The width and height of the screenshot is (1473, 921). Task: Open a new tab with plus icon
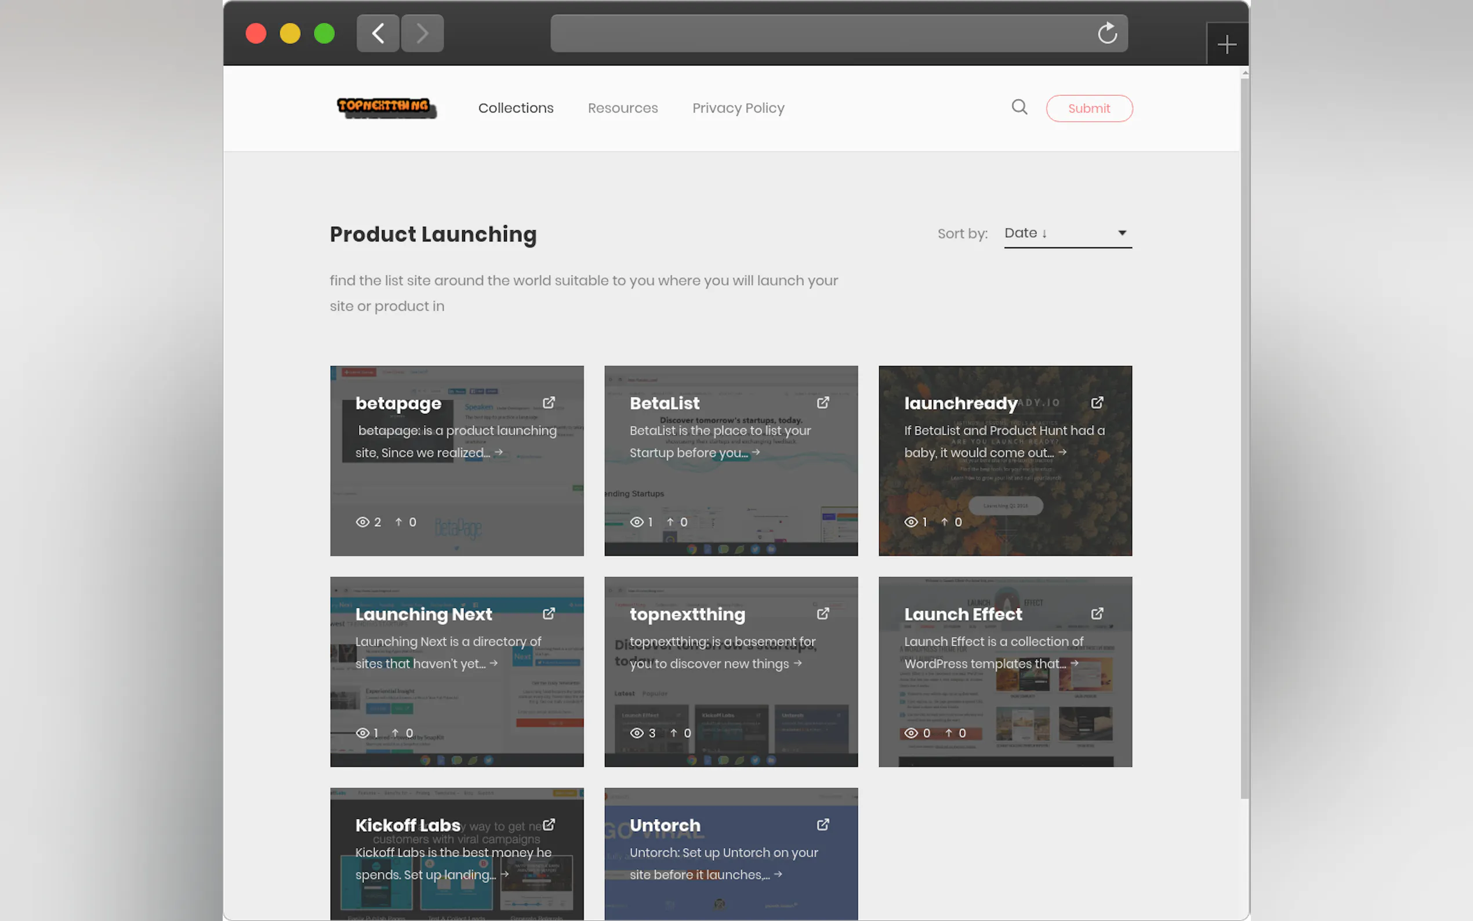click(1227, 45)
